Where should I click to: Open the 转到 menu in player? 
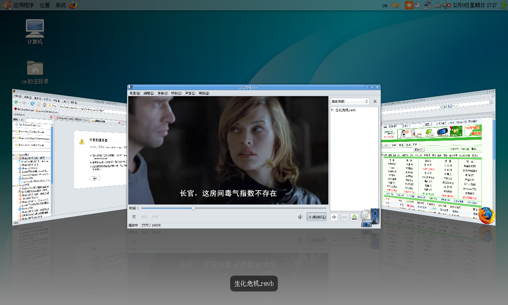click(x=176, y=93)
